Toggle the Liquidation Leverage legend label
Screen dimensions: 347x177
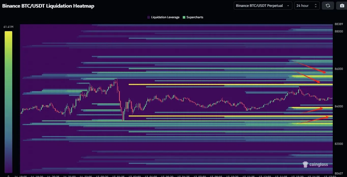tap(165, 17)
